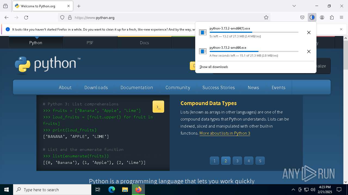Open a new tab
Screen dimensions: 348x195
click(79, 6)
